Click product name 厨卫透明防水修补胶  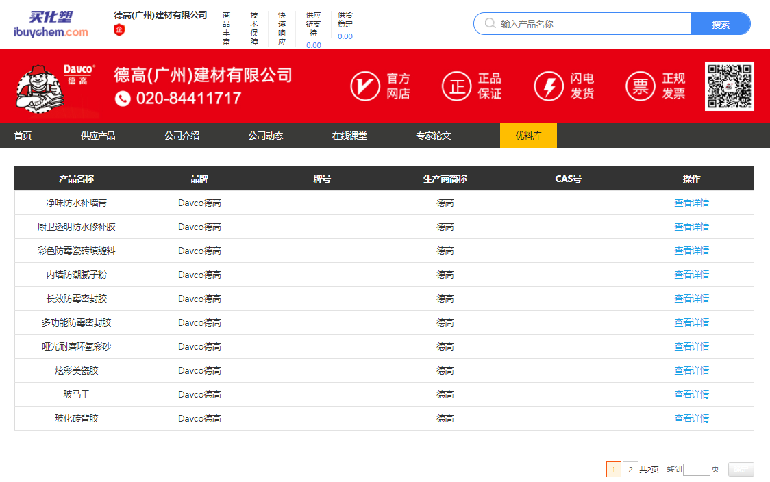(x=76, y=227)
